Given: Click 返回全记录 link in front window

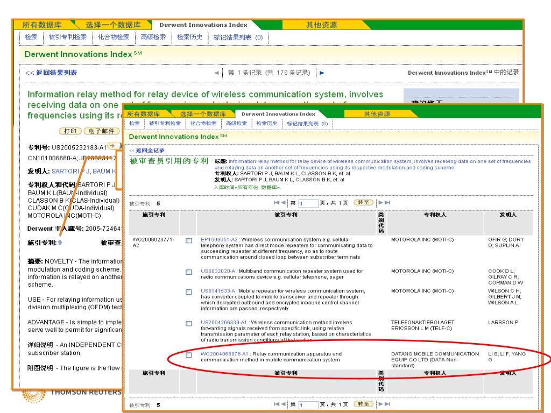Looking at the screenshot, I should tap(146, 151).
